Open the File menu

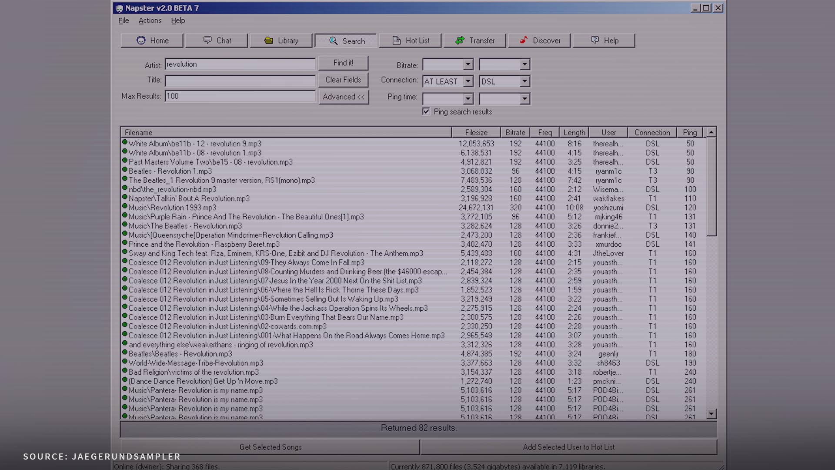pyautogui.click(x=124, y=20)
